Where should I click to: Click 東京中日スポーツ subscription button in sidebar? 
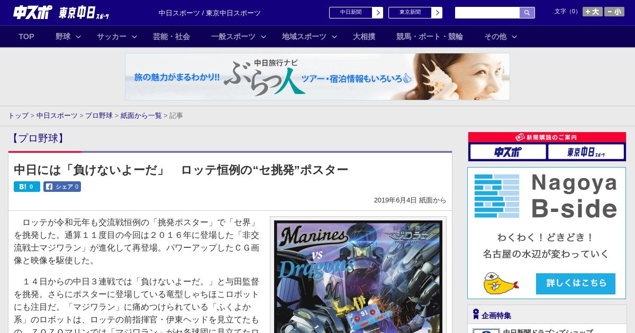click(586, 152)
